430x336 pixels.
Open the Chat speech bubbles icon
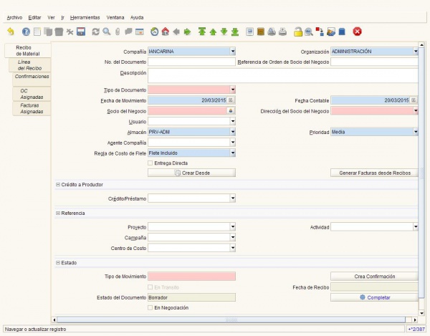point(128,32)
